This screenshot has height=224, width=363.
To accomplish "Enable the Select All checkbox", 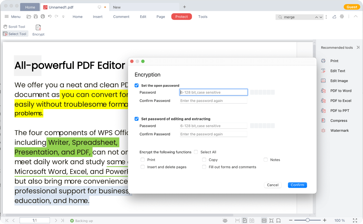I will (x=196, y=152).
